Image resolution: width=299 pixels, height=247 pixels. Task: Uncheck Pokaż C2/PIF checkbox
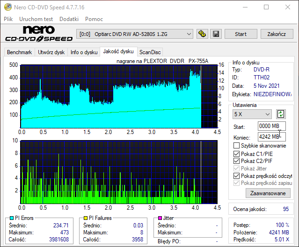236,161
